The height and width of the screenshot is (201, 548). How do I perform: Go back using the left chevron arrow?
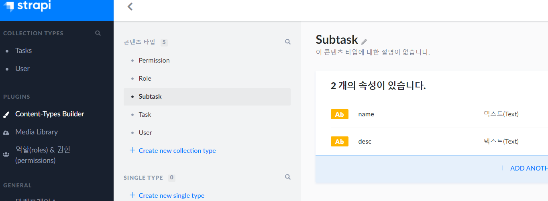tap(130, 6)
